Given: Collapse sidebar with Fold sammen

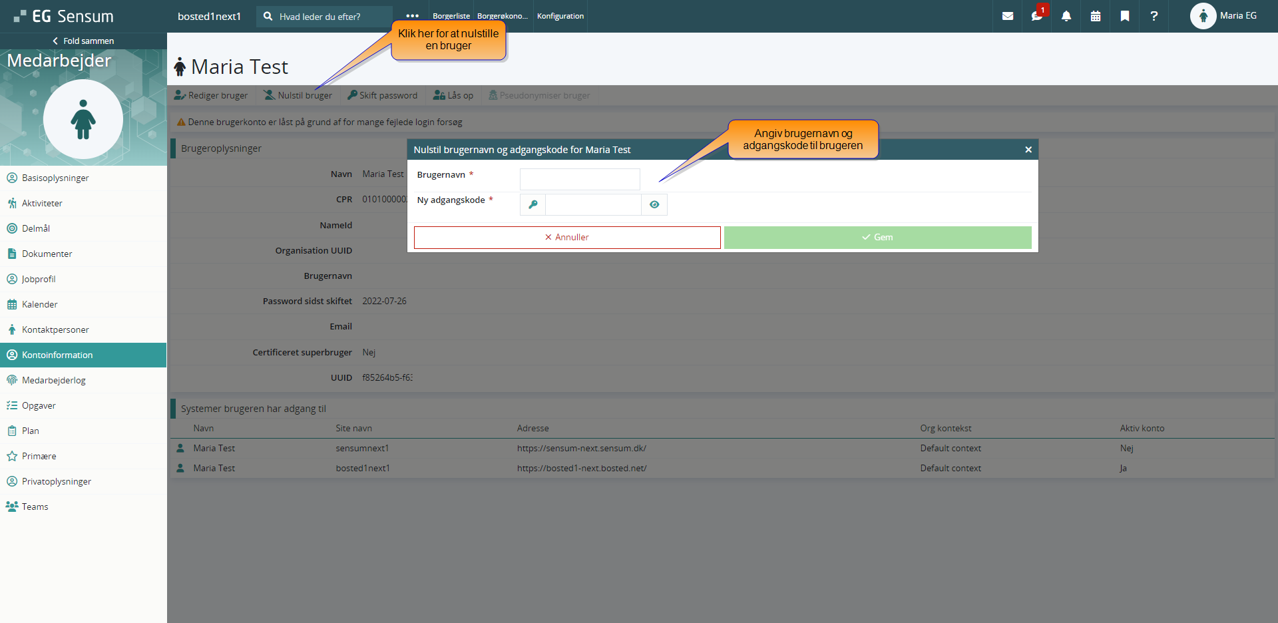Looking at the screenshot, I should point(83,41).
